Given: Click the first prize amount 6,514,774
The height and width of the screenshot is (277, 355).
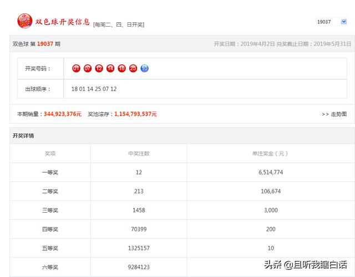Looking at the screenshot, I should pos(270,173).
